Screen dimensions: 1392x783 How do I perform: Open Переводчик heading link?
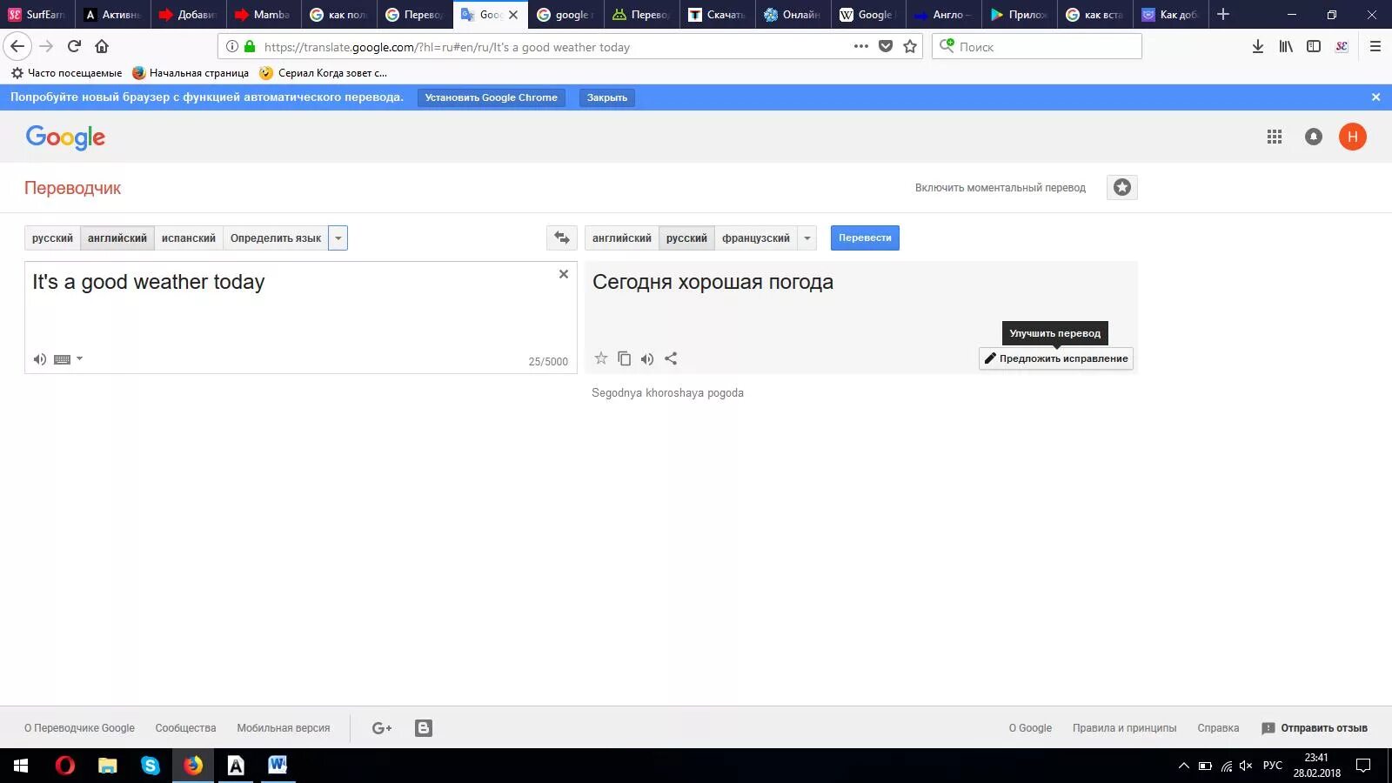point(72,188)
